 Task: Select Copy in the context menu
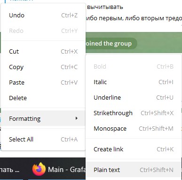point(43,67)
